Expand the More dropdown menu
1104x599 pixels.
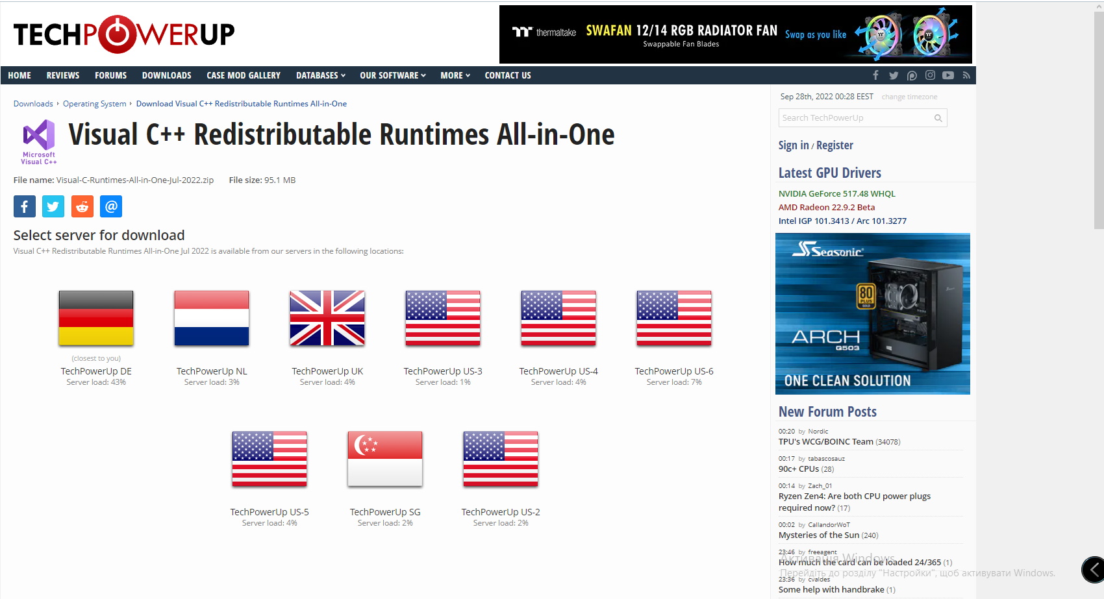pyautogui.click(x=455, y=75)
